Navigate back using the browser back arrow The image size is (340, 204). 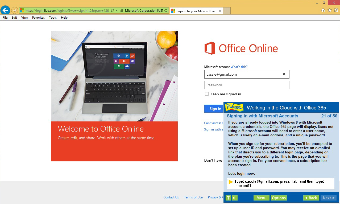5,10
